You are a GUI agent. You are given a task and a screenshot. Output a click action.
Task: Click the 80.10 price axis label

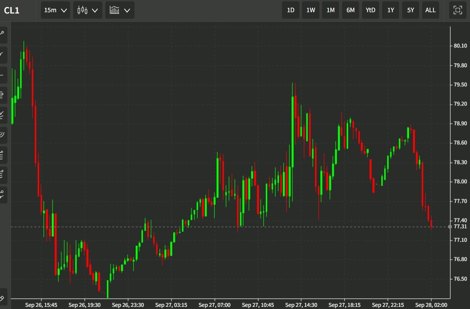460,46
